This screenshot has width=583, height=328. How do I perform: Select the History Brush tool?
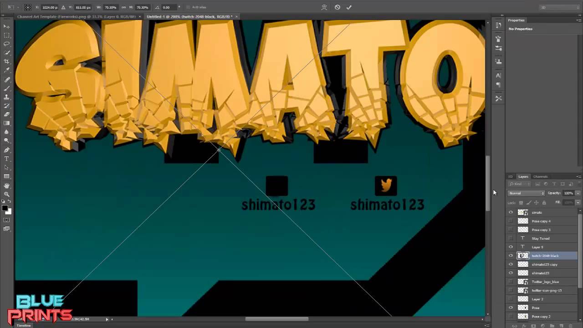[x=7, y=106]
